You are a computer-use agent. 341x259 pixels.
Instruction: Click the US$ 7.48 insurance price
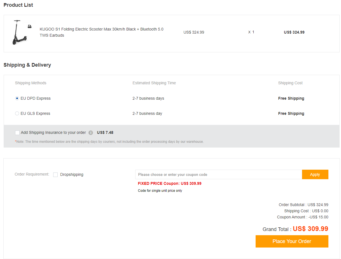tap(105, 133)
